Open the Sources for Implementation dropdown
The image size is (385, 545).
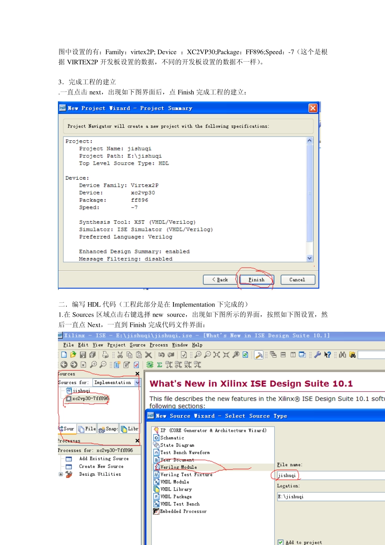(x=137, y=382)
